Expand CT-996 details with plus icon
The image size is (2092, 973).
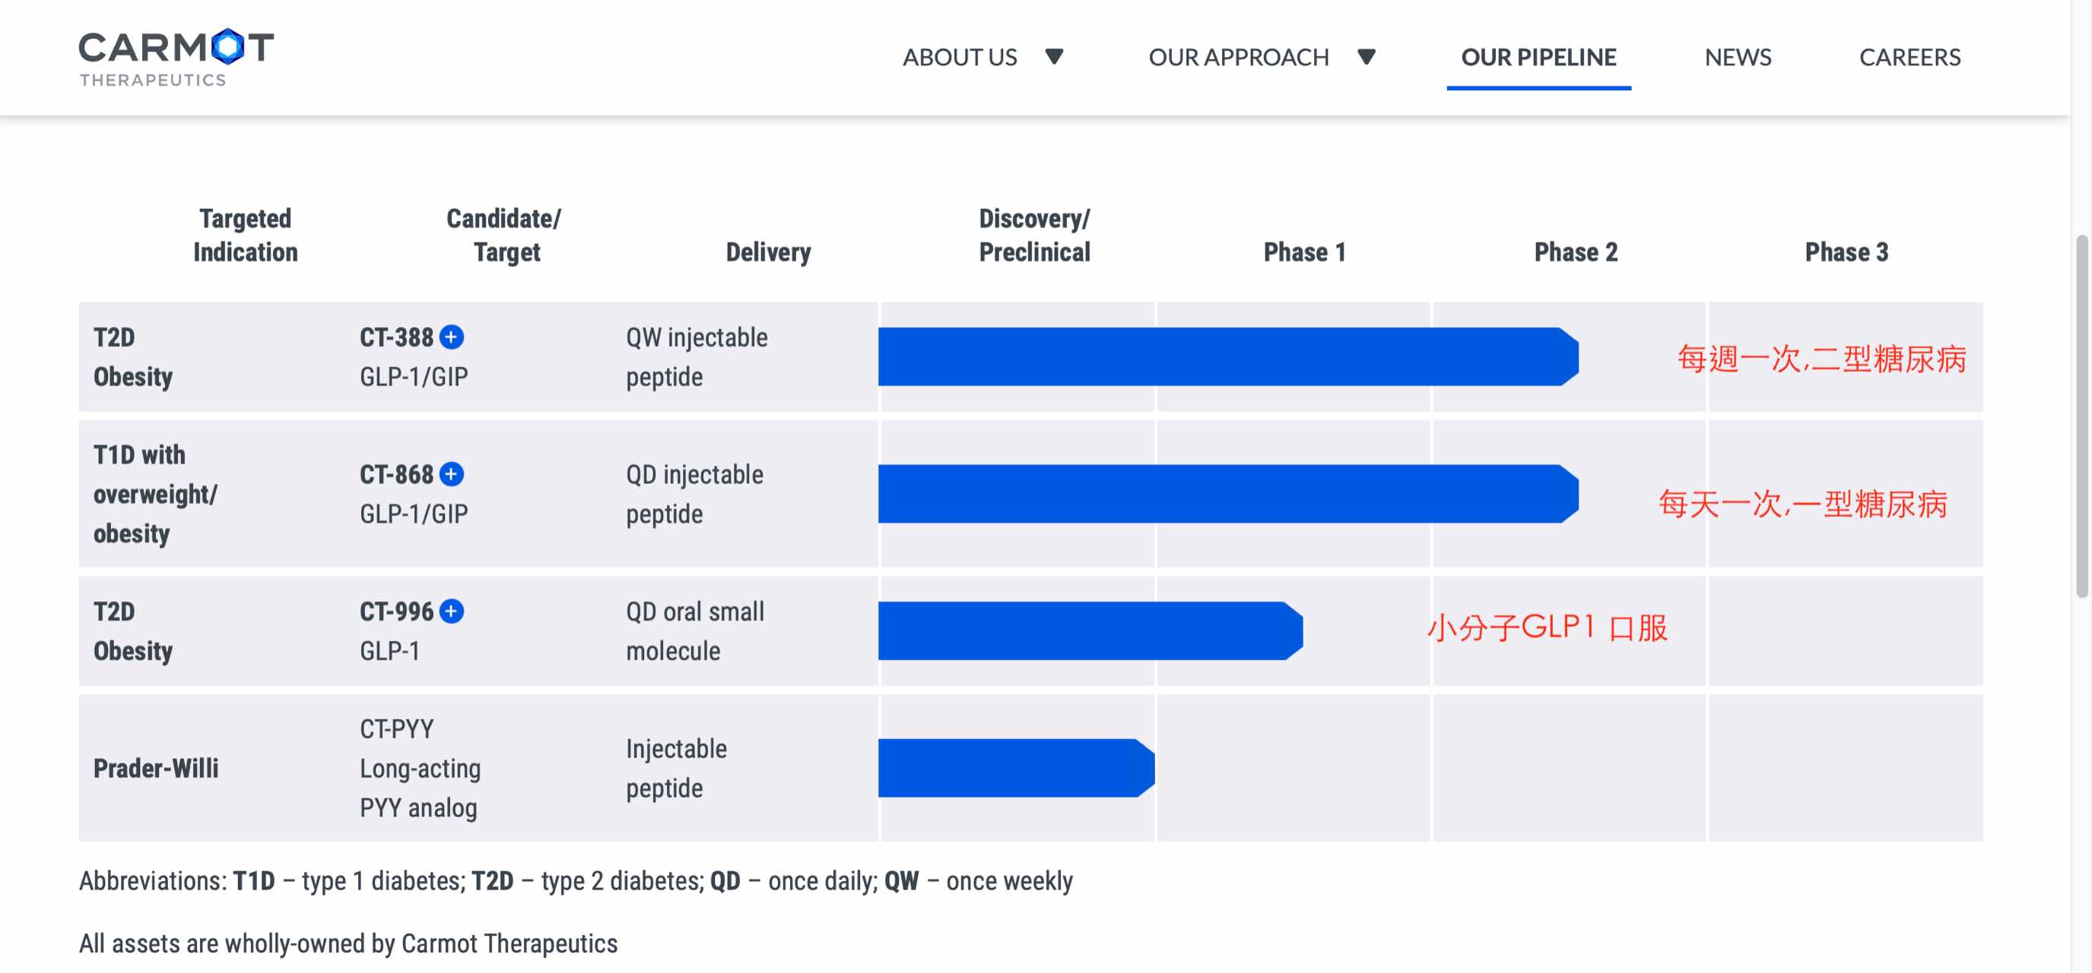[x=452, y=611]
